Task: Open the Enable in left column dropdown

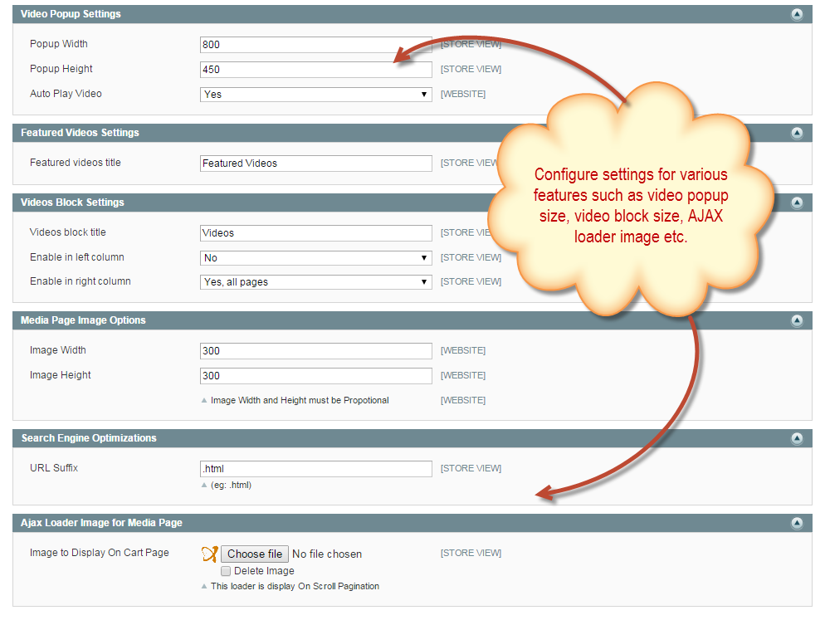Action: (x=315, y=258)
